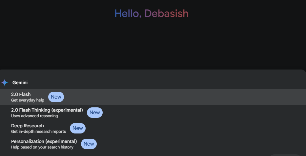Click the word "Hello" in the greeting
Viewport: 306px width, 156px height.
[x=128, y=13]
